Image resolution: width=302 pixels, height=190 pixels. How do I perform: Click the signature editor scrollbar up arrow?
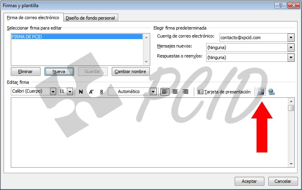pos(291,101)
